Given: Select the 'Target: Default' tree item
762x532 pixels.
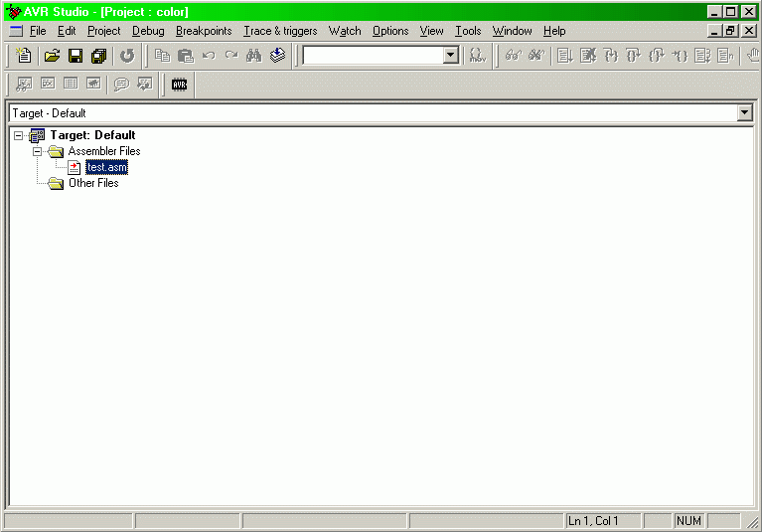Looking at the screenshot, I should point(92,135).
